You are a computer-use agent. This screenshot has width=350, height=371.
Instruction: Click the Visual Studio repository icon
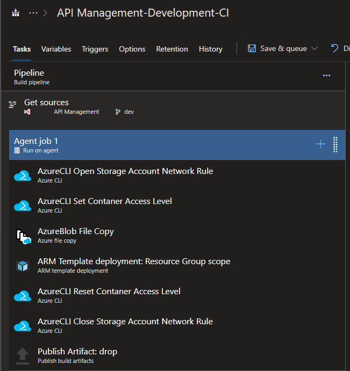[x=27, y=112]
